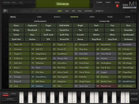Open the STORE

pos(110,17)
